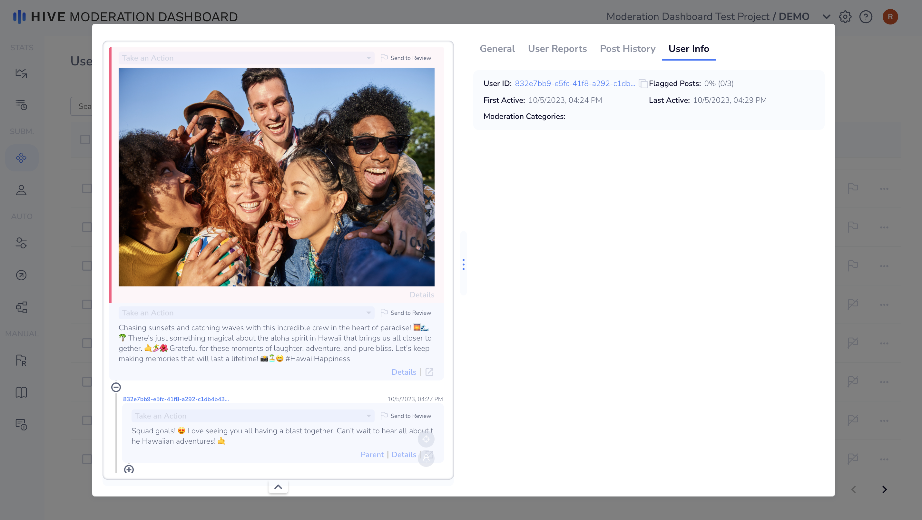
Task: Switch to the General tab
Action: 496,49
